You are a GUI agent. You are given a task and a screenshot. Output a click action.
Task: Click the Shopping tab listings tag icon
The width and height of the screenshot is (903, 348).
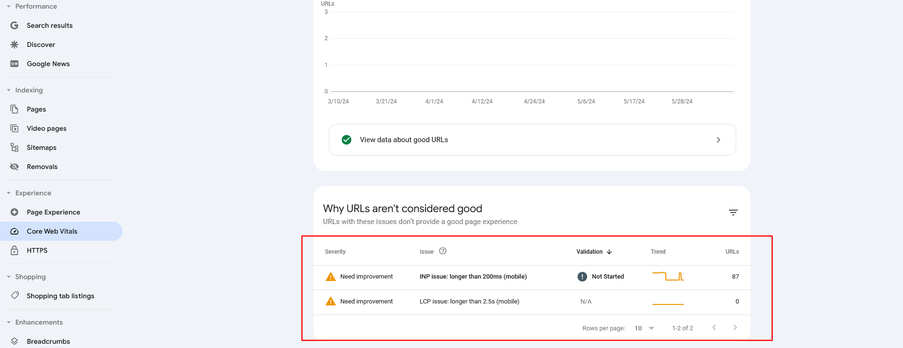coord(14,296)
